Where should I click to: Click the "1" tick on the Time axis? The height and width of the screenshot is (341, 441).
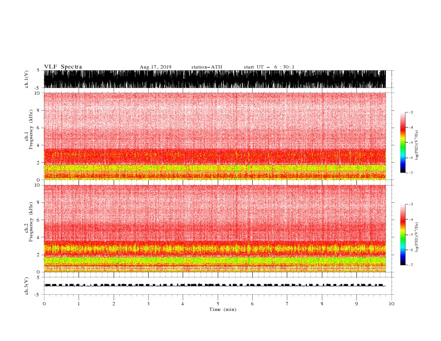point(79,304)
